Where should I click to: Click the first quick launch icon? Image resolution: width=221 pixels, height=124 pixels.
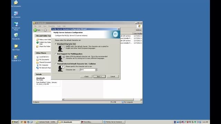coord(22,122)
